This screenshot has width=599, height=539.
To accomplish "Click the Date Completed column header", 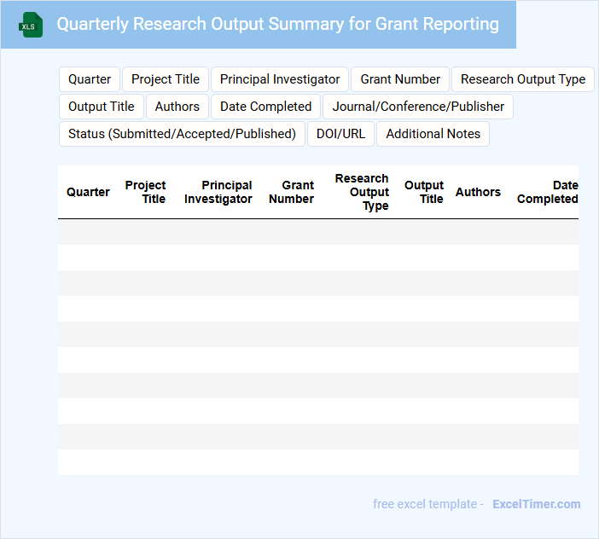I will (548, 192).
